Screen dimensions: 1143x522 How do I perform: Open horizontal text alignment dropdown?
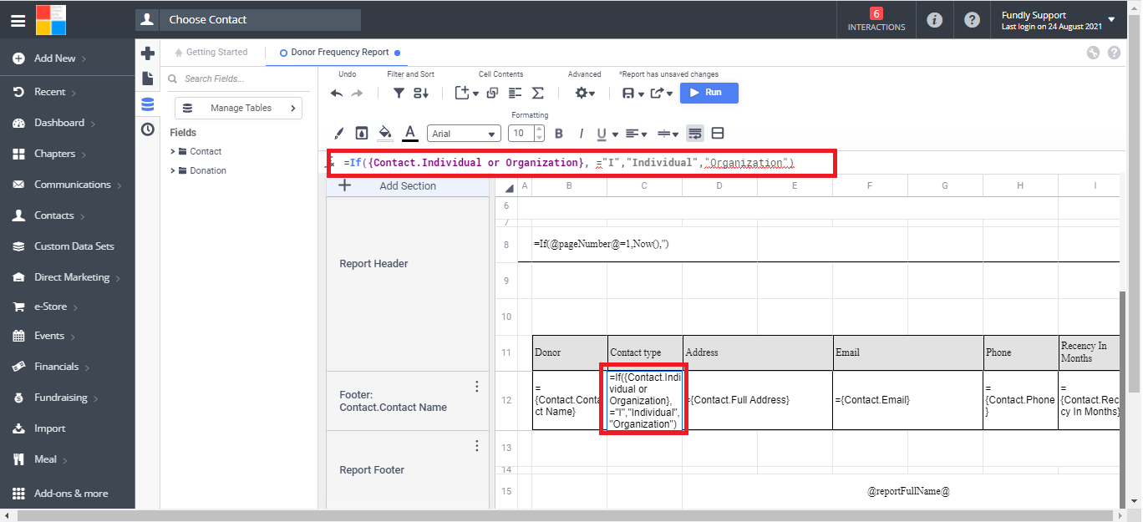click(x=635, y=134)
